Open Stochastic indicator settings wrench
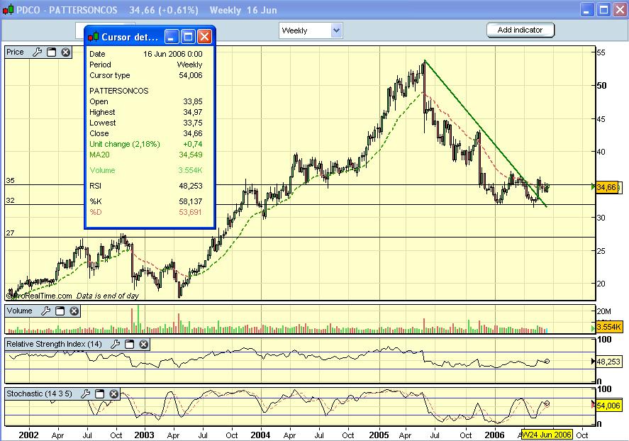This screenshot has width=629, height=441. pos(85,393)
